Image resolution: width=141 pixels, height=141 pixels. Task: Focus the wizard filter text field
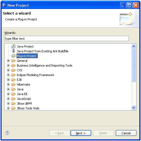click(67, 39)
